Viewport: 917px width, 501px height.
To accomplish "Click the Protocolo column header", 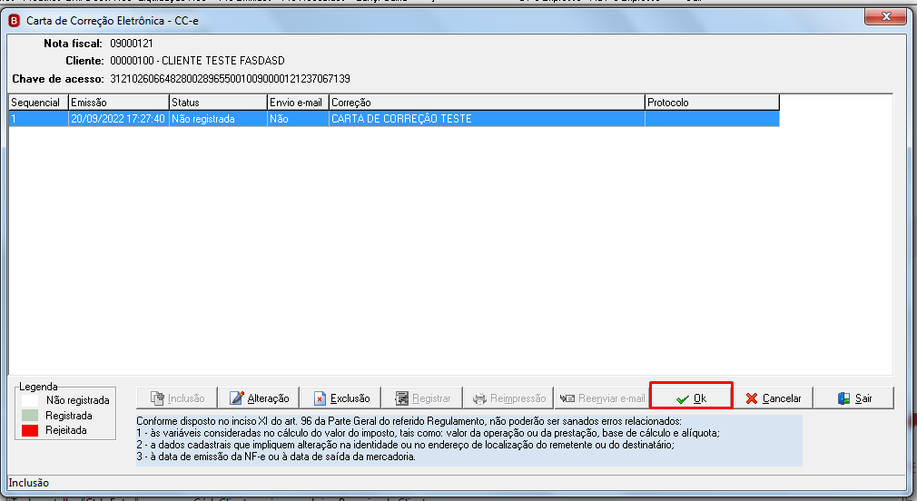I will click(713, 103).
